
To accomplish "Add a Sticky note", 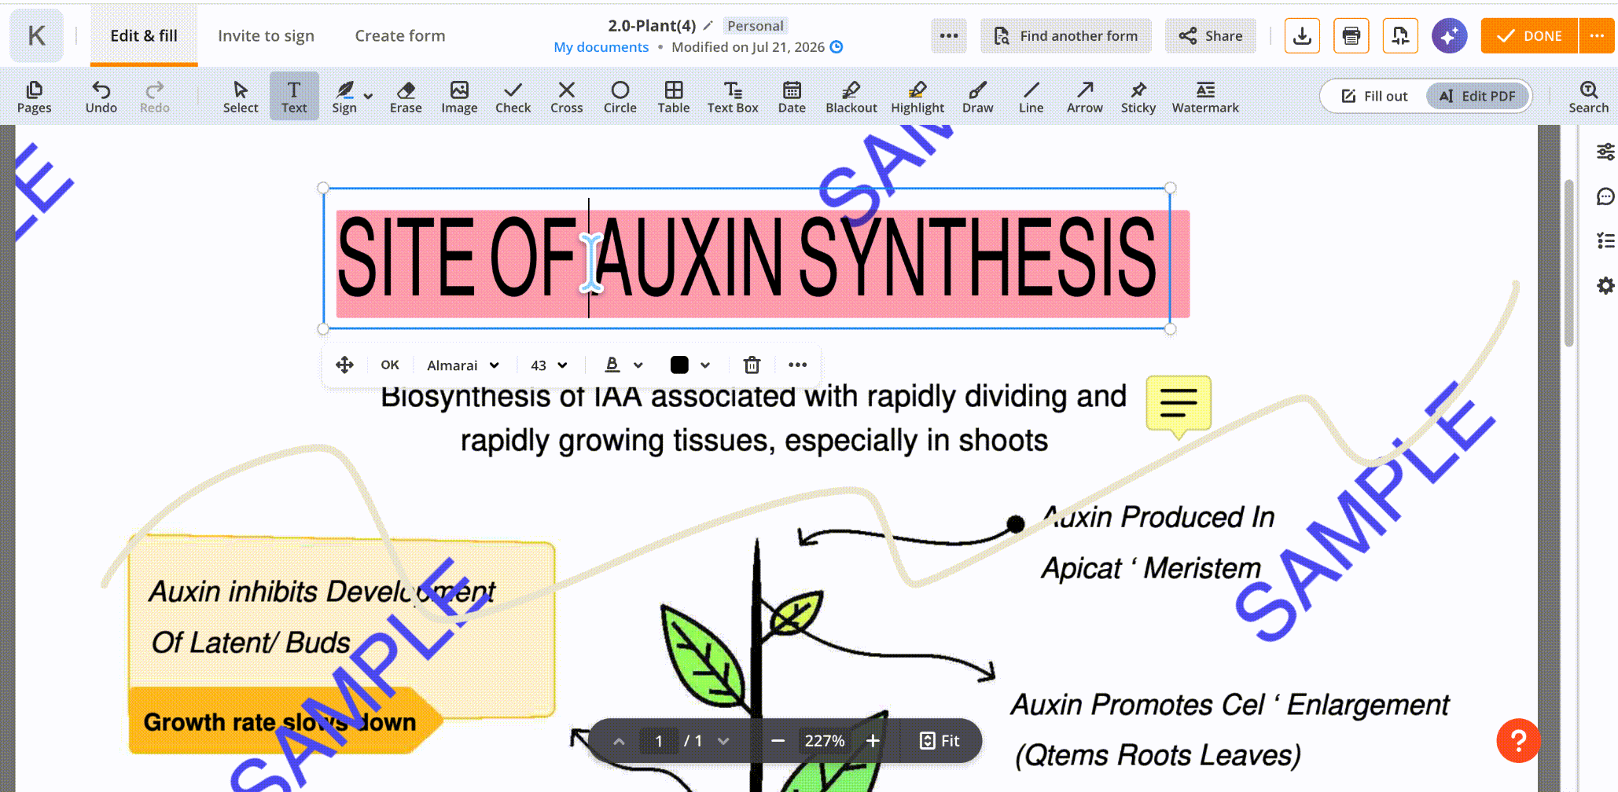I will point(1138,97).
